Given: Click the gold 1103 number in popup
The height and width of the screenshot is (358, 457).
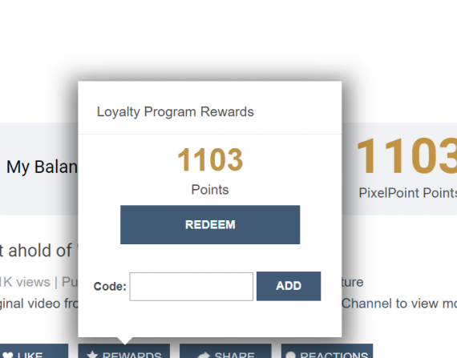Looking at the screenshot, I should [x=210, y=159].
